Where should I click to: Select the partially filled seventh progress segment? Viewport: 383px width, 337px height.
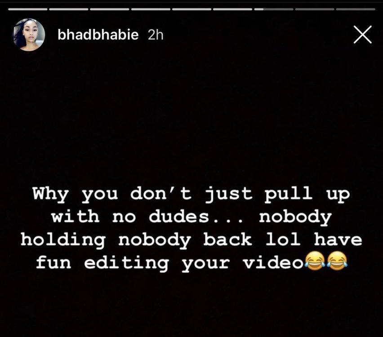274,9
